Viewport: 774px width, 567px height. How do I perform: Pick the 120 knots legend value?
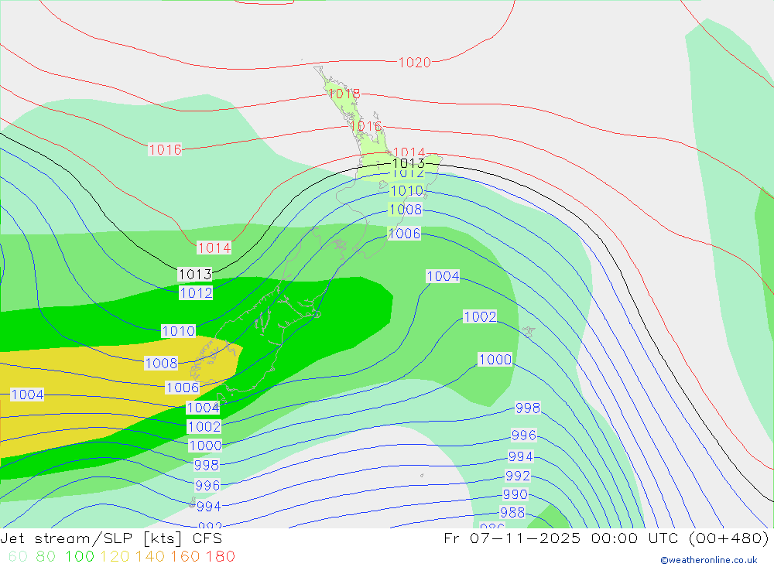click(115, 556)
